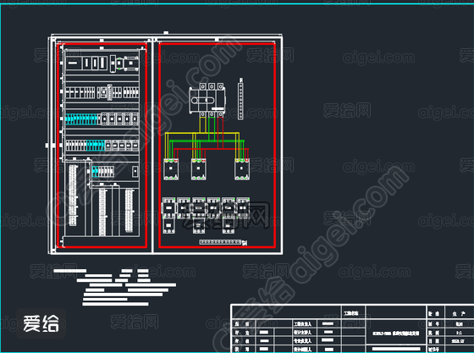Click the top row devices in left cabinet
The width and height of the screenshot is (474, 353).
click(102, 63)
